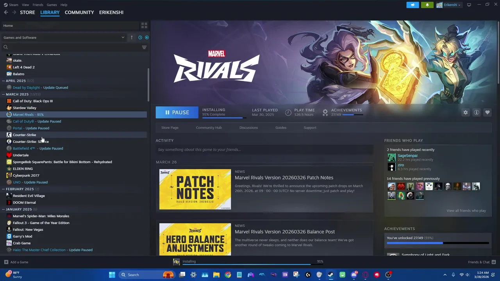Screen dimensions: 500x281
Task: Collapse the MARCH 2025 group
Action: 4,94
